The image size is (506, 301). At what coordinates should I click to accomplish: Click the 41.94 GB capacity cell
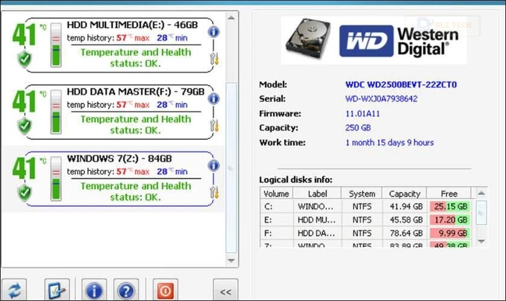coord(405,206)
